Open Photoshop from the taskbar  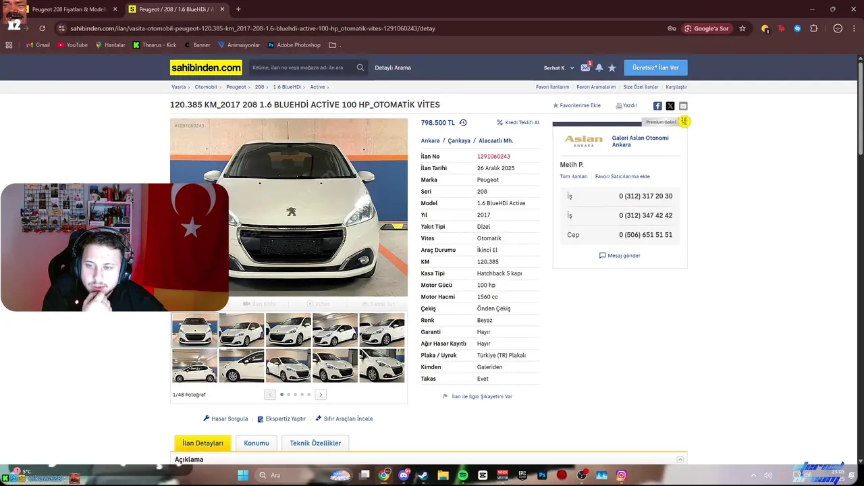click(x=542, y=475)
